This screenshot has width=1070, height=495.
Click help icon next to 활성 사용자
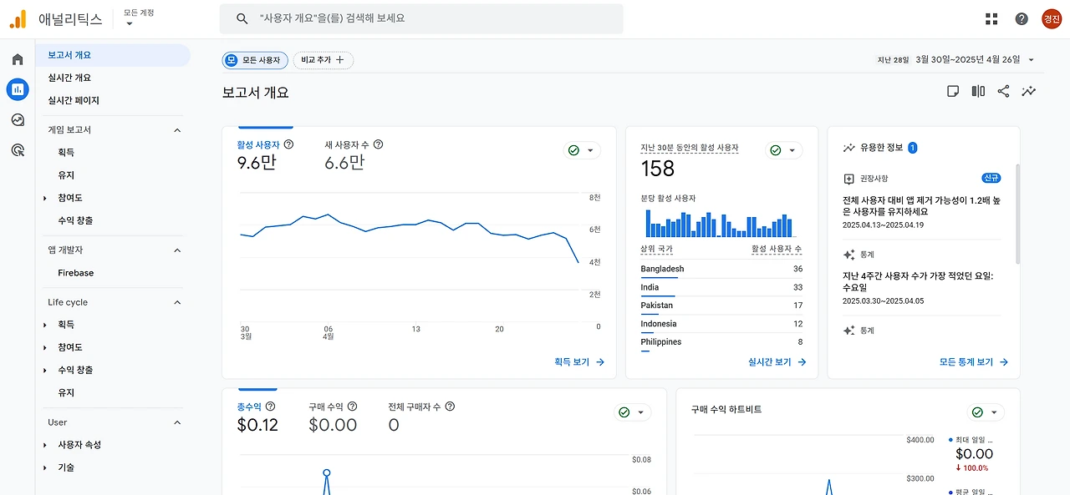[289, 144]
